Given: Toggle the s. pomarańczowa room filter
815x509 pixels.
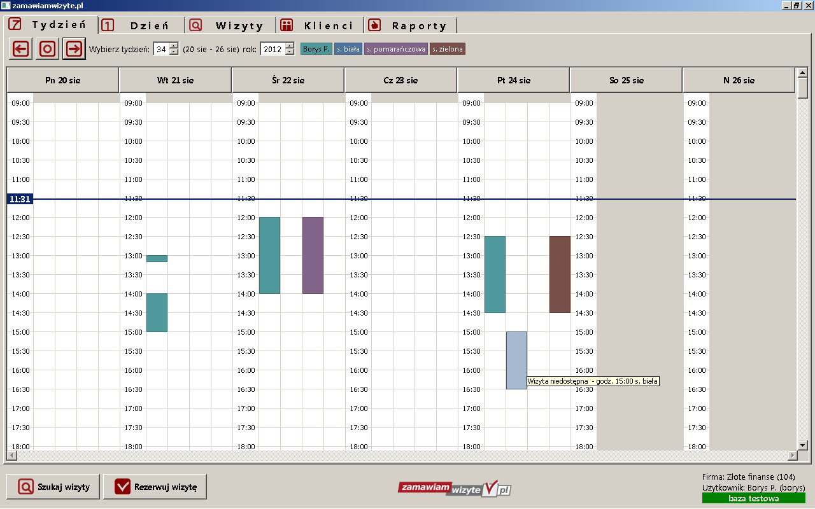Looking at the screenshot, I should click(x=395, y=49).
